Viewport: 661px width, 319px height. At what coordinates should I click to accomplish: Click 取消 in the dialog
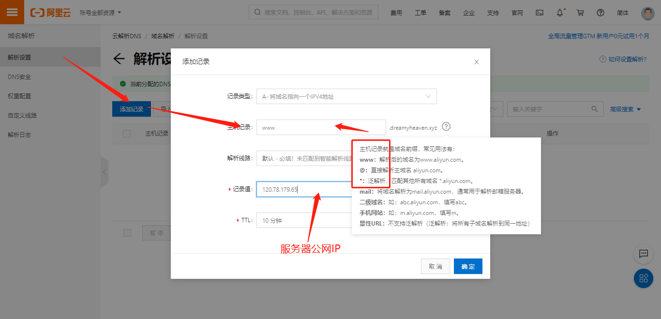[x=436, y=266]
